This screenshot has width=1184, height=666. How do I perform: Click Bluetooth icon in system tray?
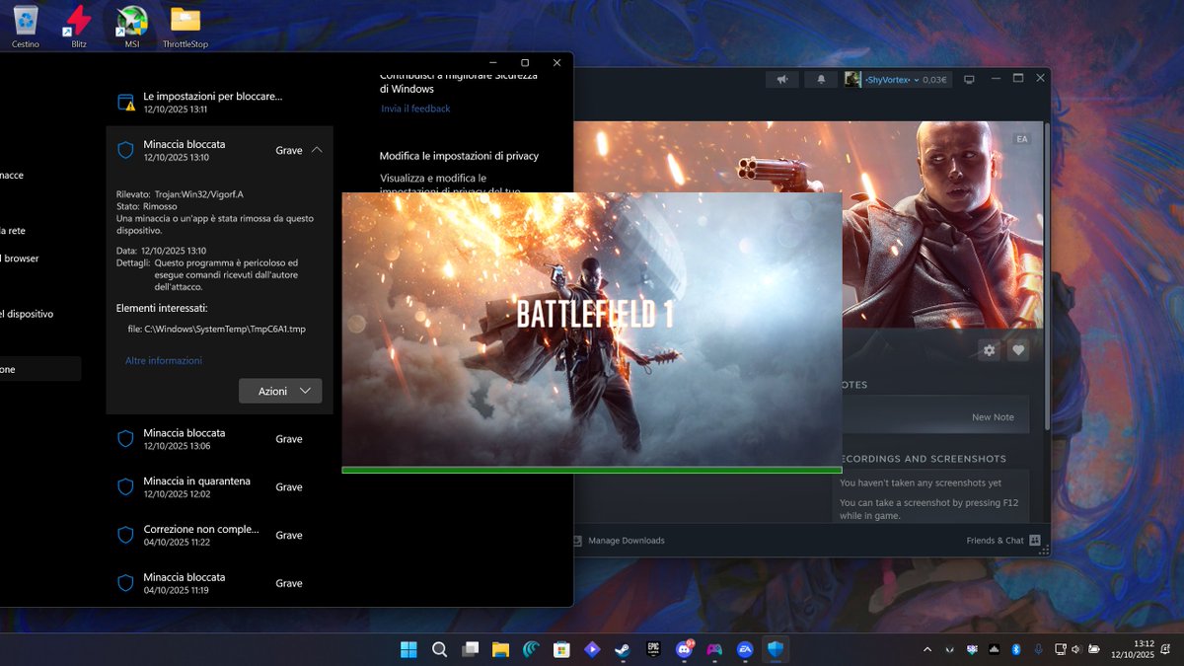pos(1015,649)
